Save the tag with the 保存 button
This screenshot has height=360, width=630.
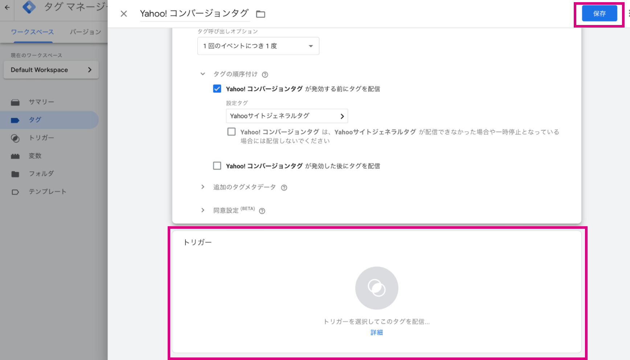click(600, 13)
